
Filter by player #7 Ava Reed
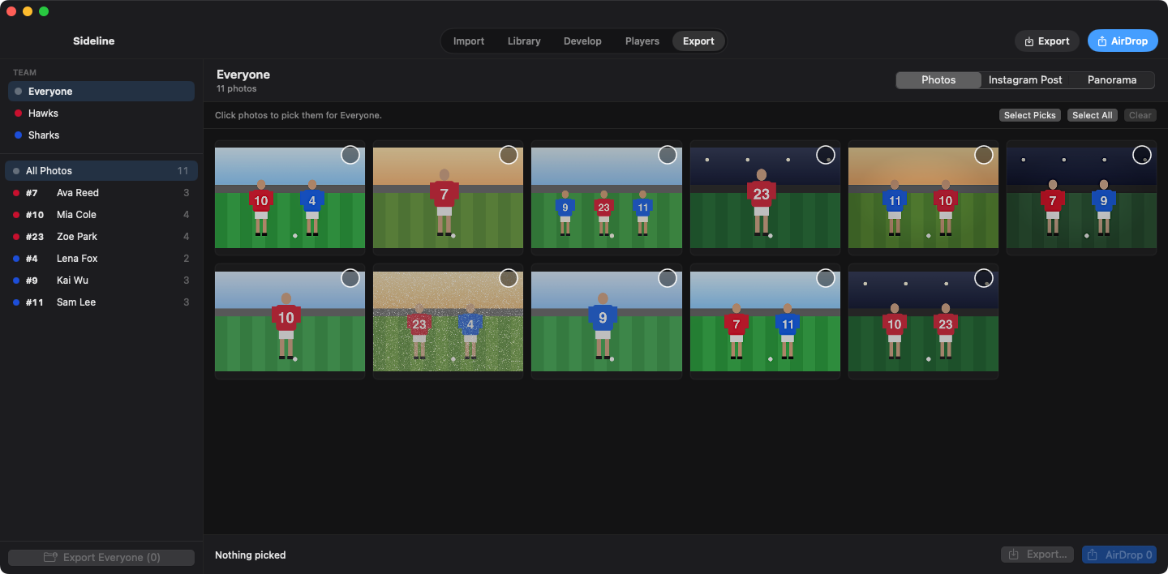pos(101,193)
